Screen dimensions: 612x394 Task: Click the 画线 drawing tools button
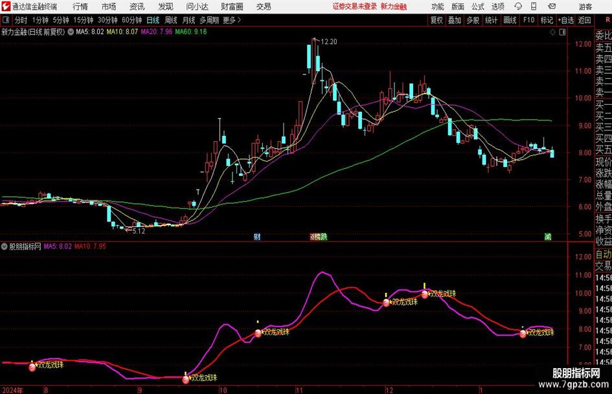pyautogui.click(x=510, y=20)
